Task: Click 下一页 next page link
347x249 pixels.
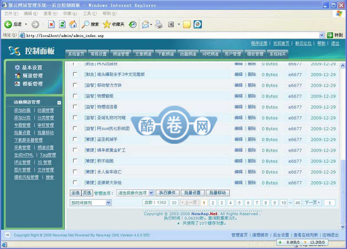Action: (x=312, y=203)
